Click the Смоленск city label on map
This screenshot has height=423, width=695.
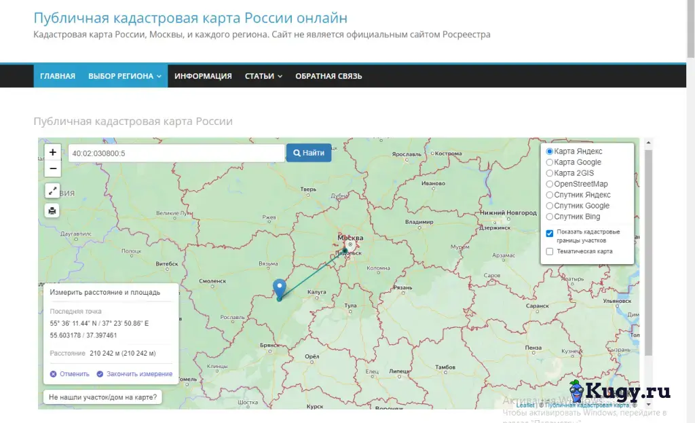point(212,280)
